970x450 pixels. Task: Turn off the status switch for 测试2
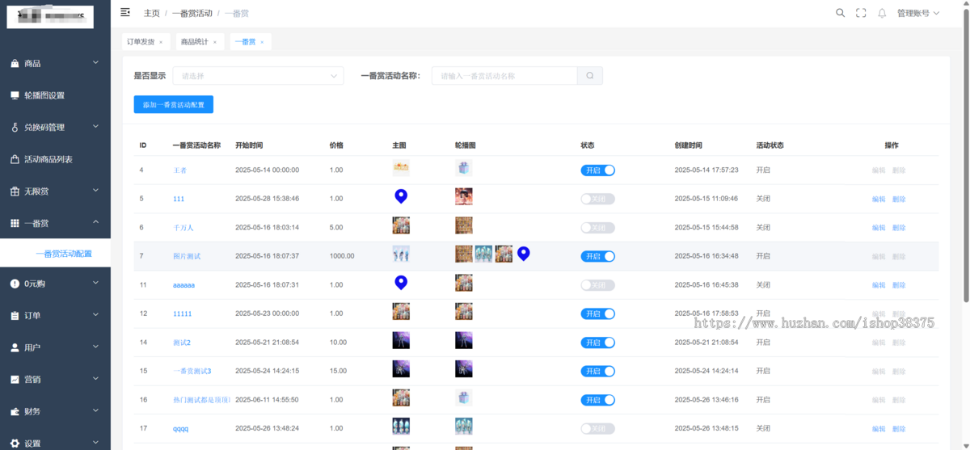click(x=597, y=343)
